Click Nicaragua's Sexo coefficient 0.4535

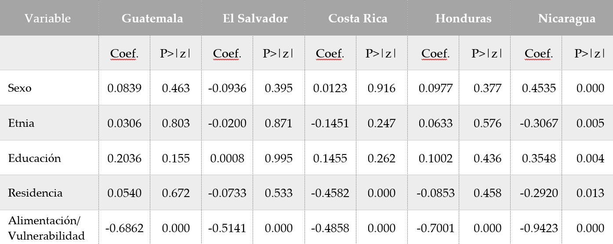539,88
